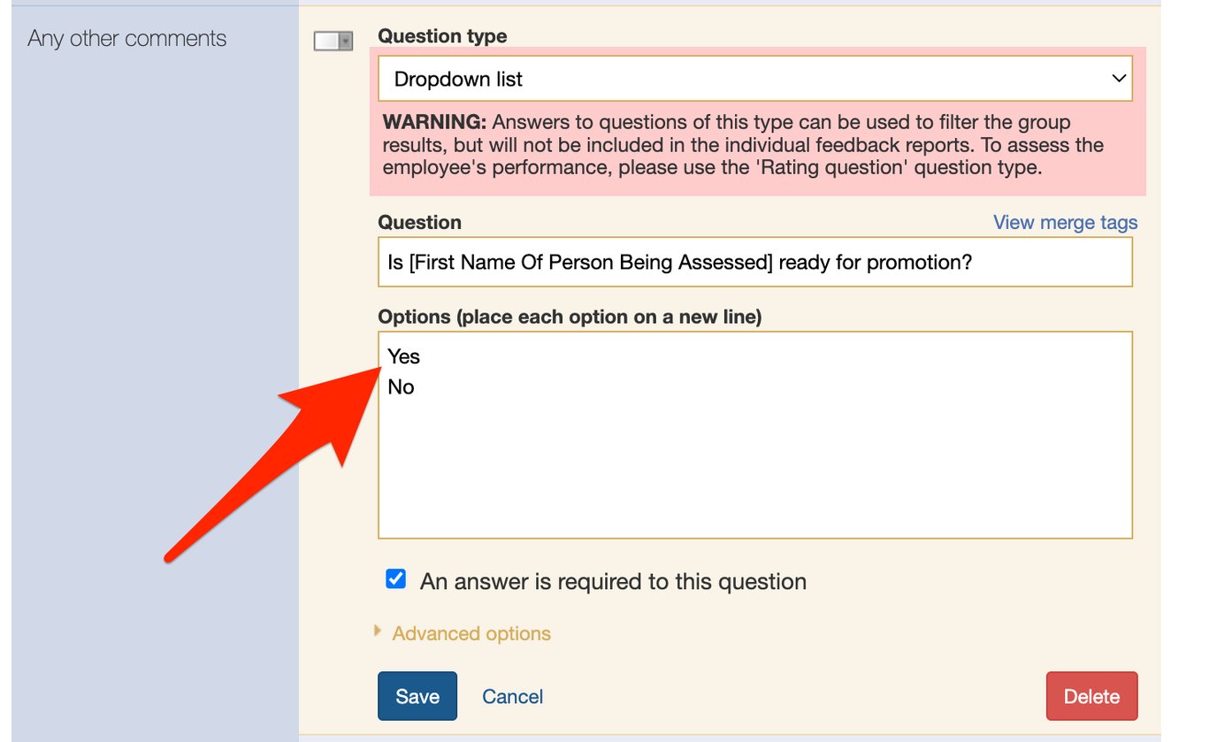Screen dimensions: 1217x742
Task: Cancel editing the question
Action: click(x=512, y=696)
